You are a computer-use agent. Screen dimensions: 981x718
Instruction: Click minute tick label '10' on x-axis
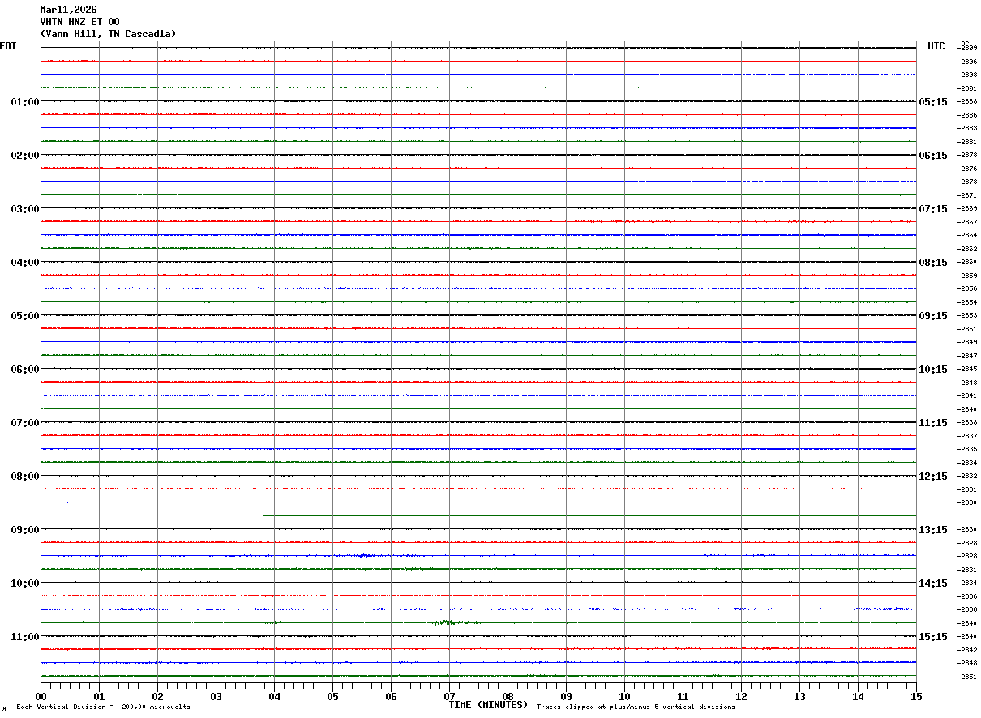tap(624, 696)
